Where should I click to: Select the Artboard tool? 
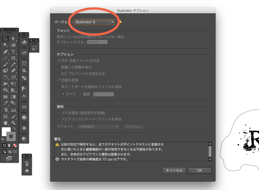tap(5, 117)
